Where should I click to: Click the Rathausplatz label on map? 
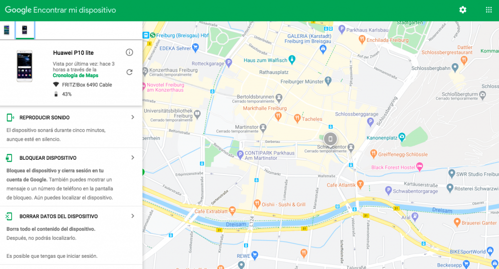(x=274, y=72)
